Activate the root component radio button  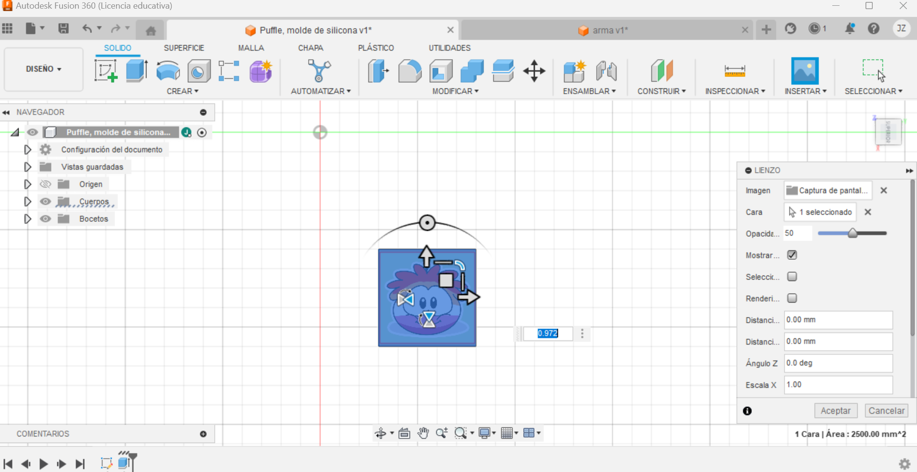pos(202,132)
